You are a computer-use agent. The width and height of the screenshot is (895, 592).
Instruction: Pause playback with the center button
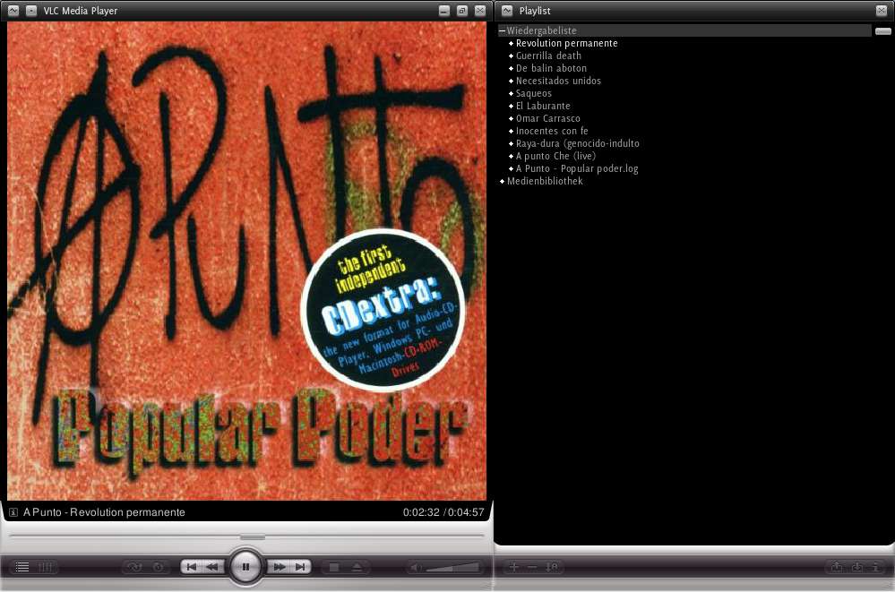[x=245, y=567]
